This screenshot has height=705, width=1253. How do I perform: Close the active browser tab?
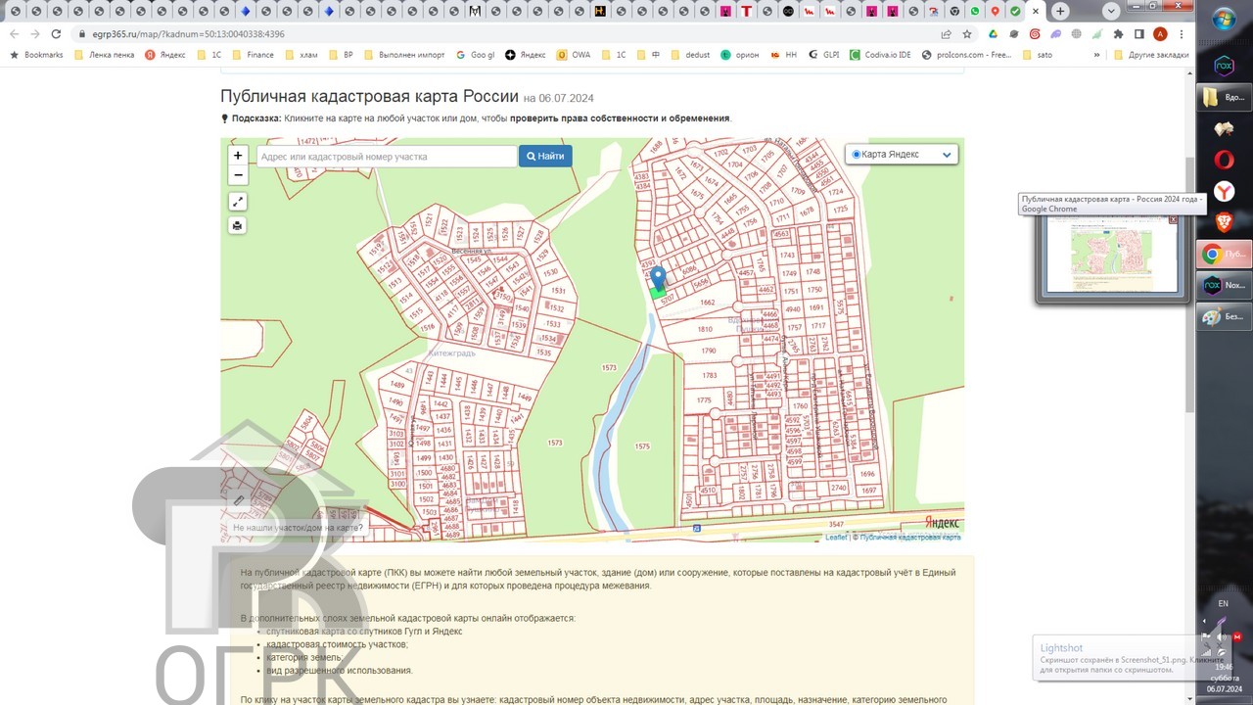pos(1036,11)
